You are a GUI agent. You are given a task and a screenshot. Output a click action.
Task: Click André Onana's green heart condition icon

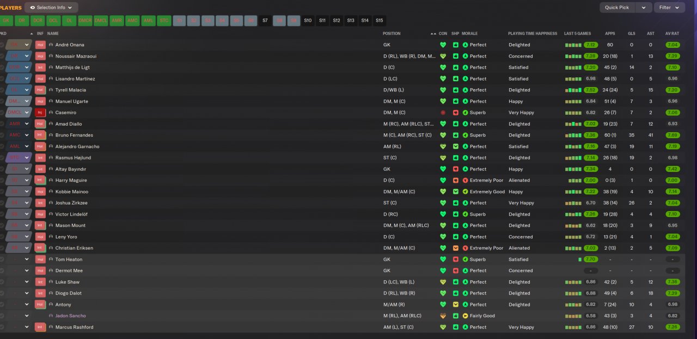[x=443, y=45]
